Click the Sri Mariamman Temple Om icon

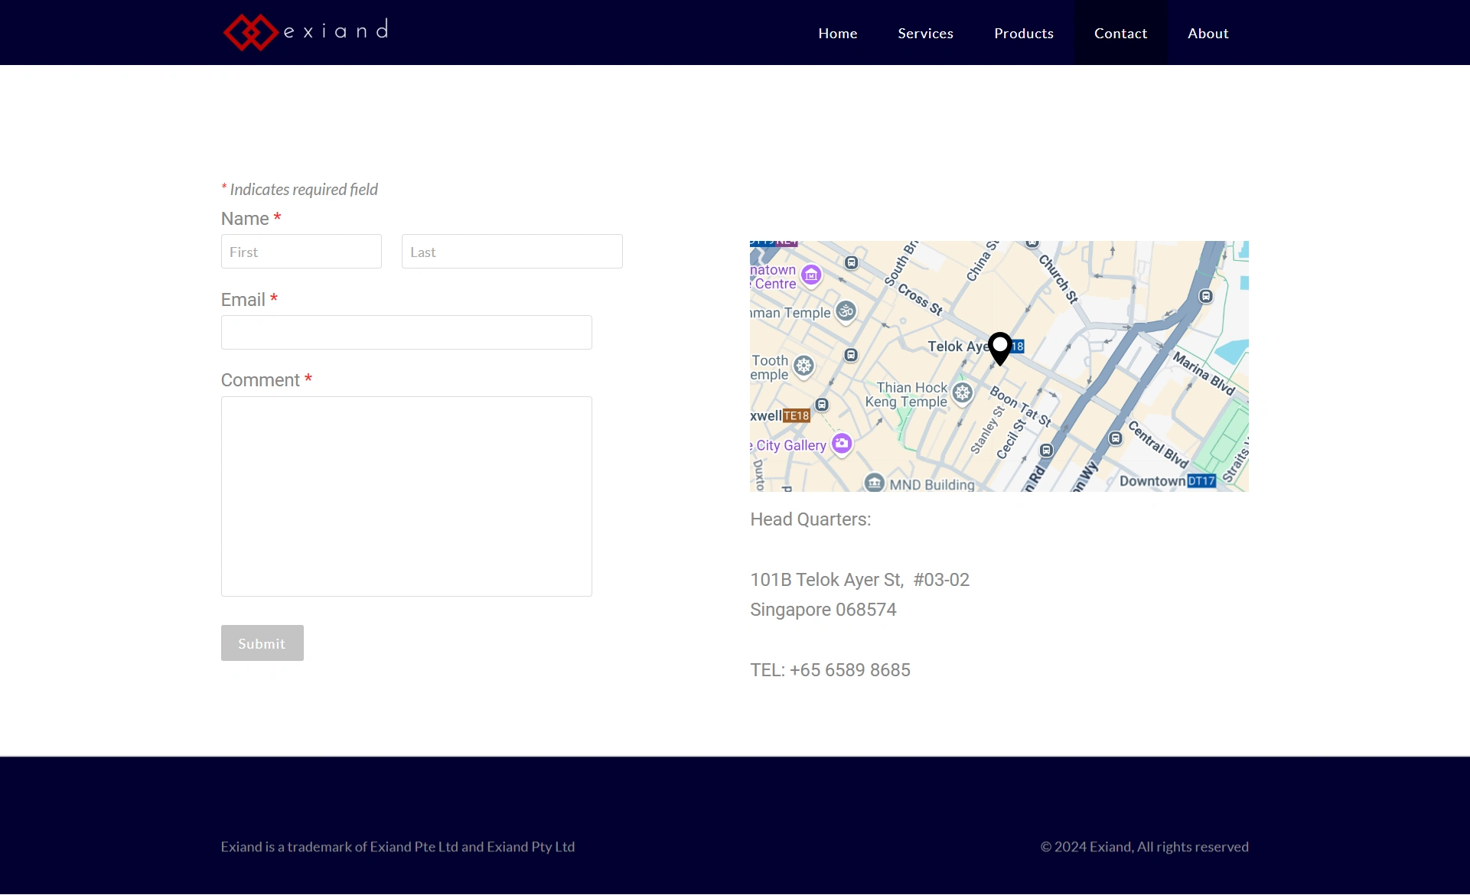[846, 311]
